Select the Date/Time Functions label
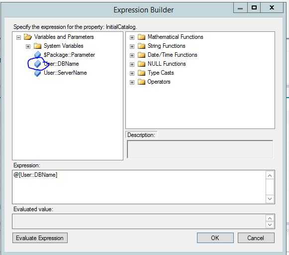289x255 pixels. pyautogui.click(x=172, y=55)
